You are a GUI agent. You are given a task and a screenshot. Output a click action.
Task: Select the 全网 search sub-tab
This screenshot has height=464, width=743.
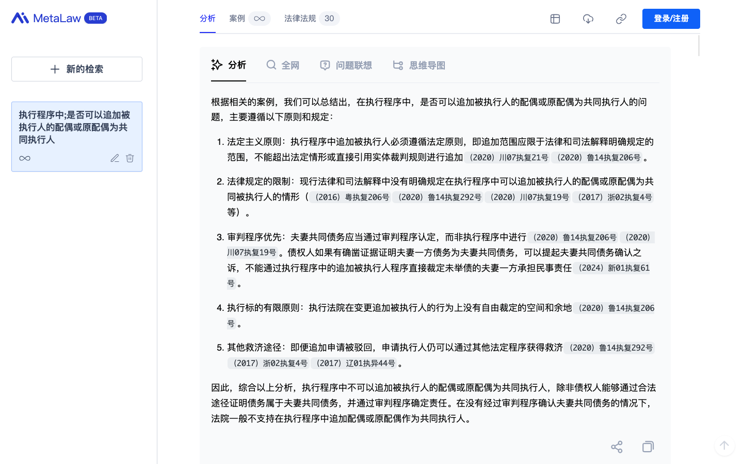coord(283,65)
